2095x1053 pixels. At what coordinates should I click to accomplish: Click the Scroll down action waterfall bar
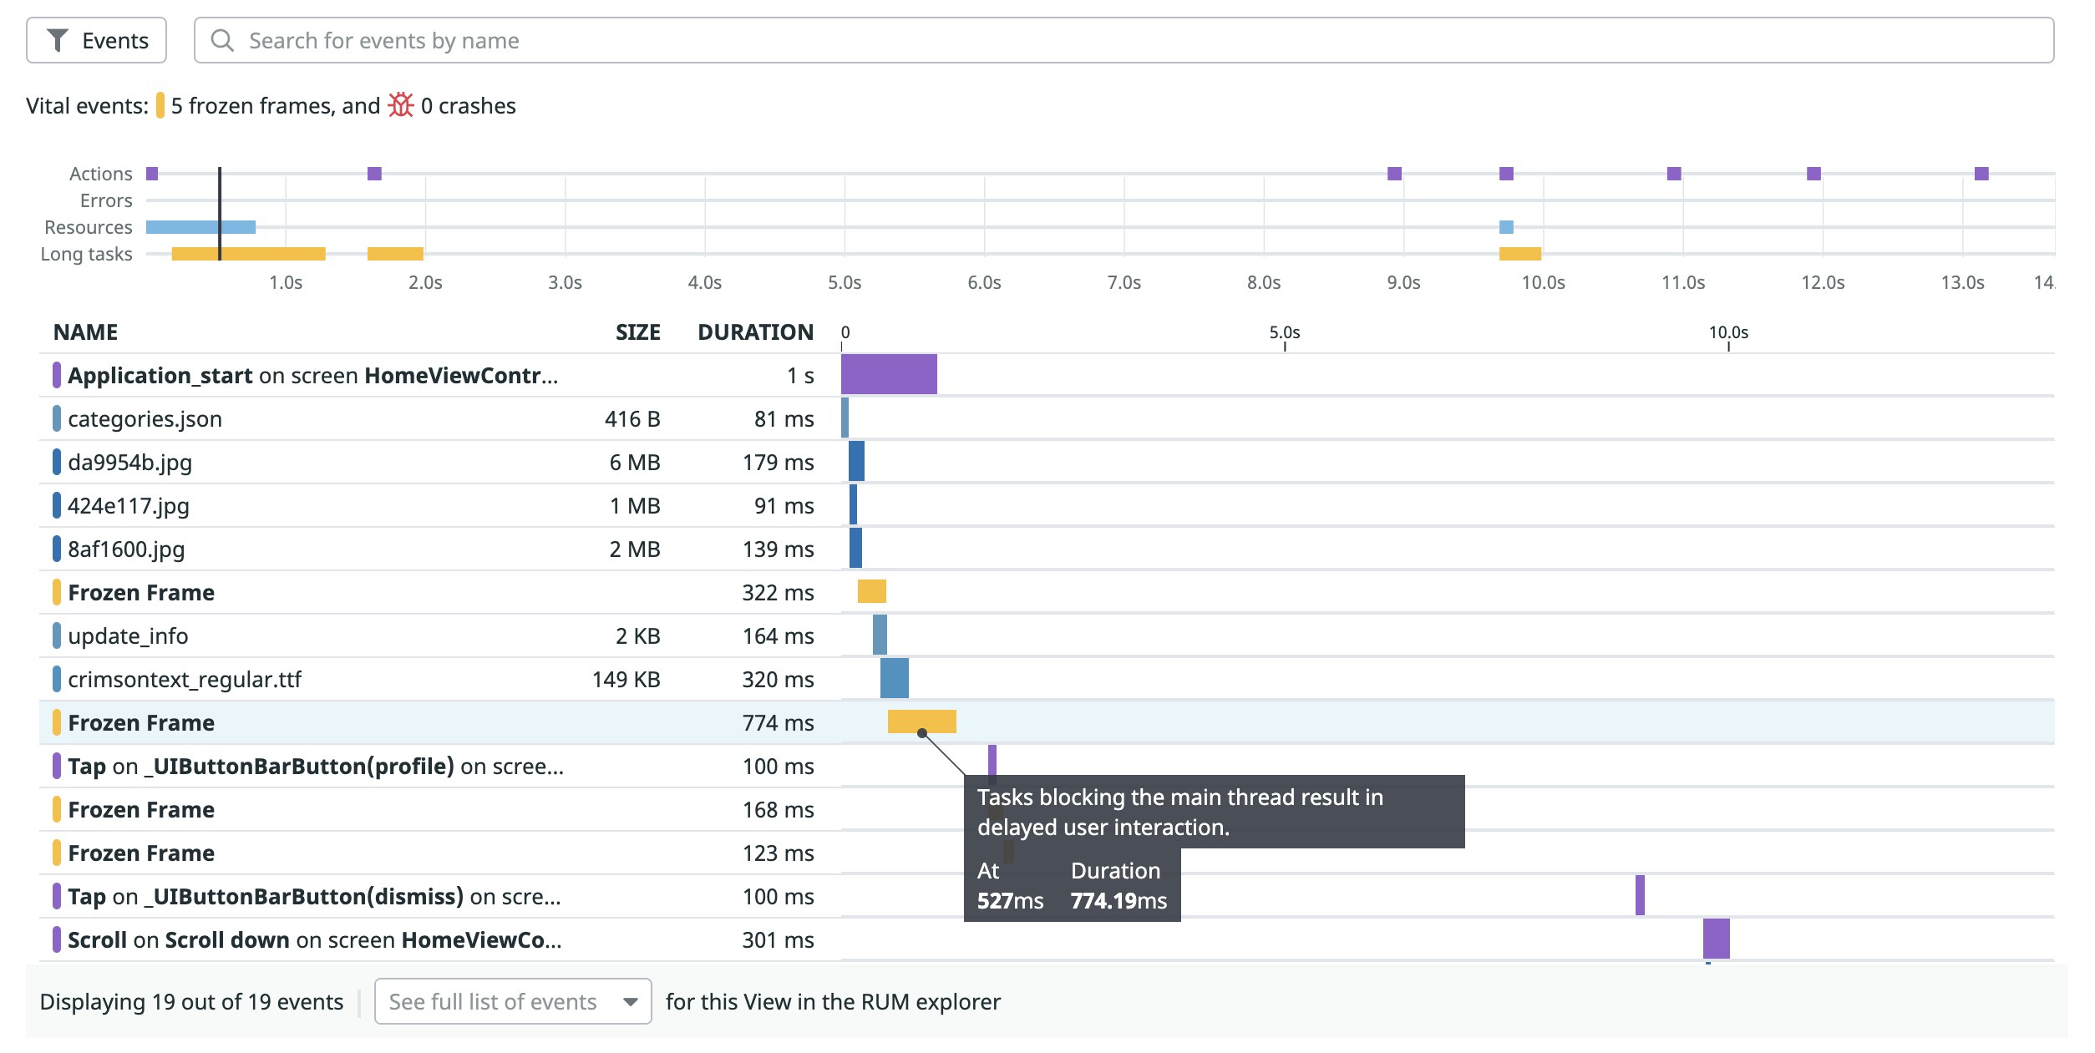point(1716,939)
